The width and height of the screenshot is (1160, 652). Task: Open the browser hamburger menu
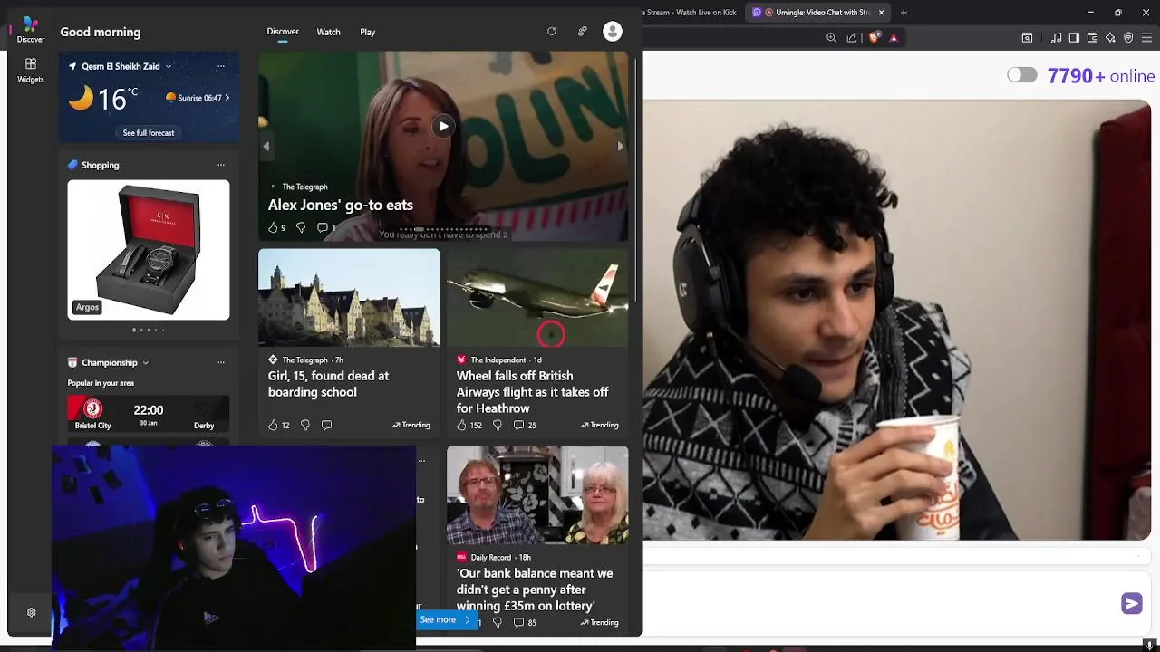point(1148,37)
